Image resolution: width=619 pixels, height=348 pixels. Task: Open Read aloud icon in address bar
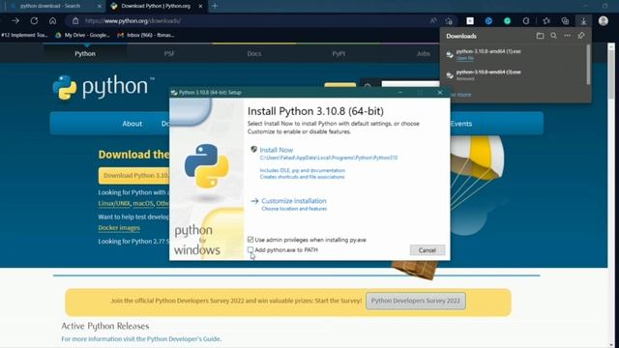click(433, 20)
